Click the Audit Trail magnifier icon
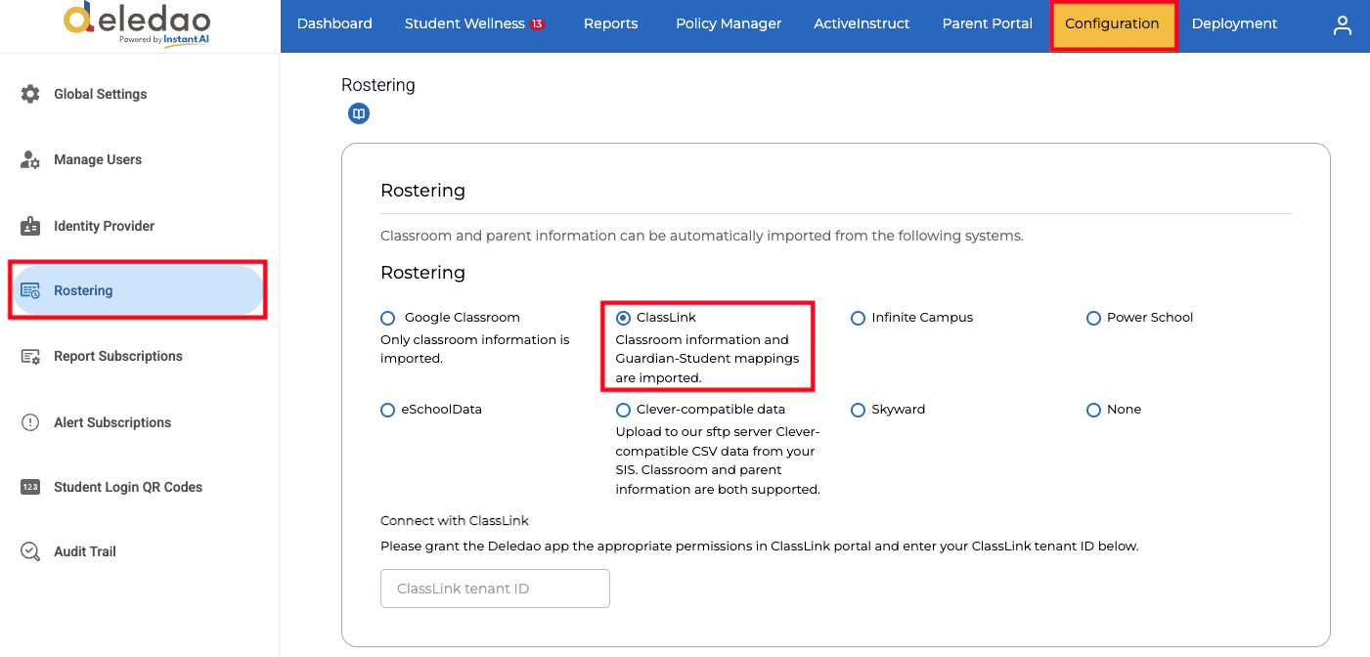Image resolution: width=1370 pixels, height=657 pixels. pyautogui.click(x=30, y=551)
